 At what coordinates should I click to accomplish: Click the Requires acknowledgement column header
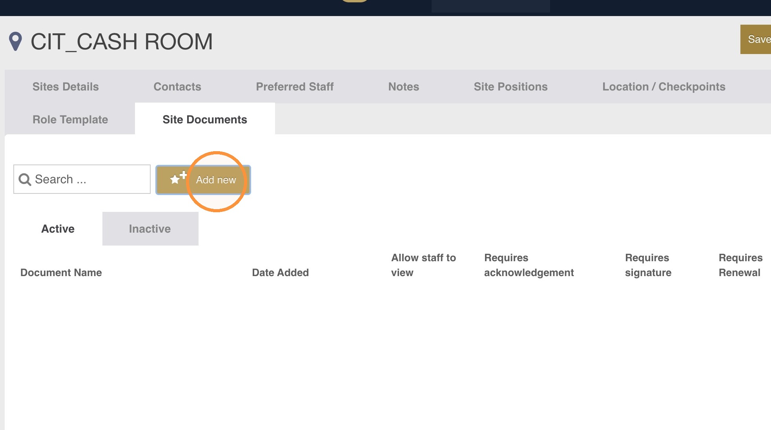pos(529,265)
